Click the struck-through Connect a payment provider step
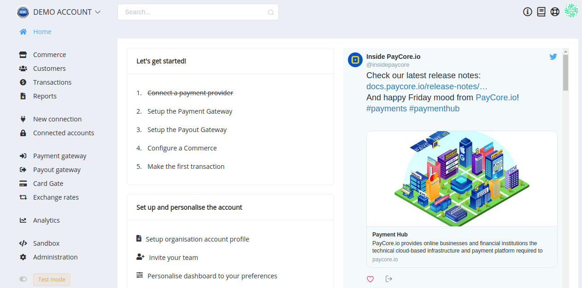 (x=190, y=93)
